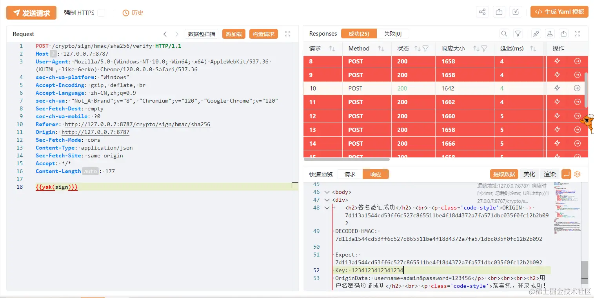Click the responses table vertical scrollbar
Image resolution: width=594 pixels, height=298 pixels.
pyautogui.click(x=586, y=90)
